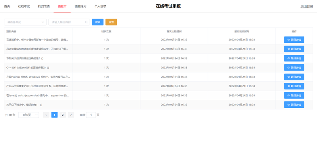Click 首次出错时间 value in 冯诺依曼结构 row
The image size is (317, 147).
click(x=174, y=49)
